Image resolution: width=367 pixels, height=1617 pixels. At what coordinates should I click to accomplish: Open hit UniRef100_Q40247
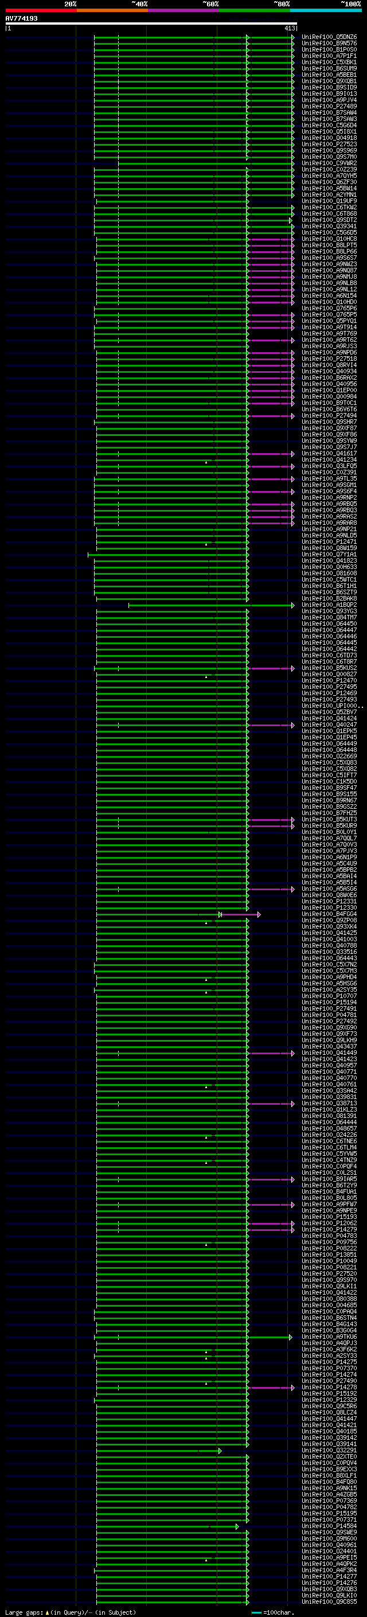[x=329, y=725]
